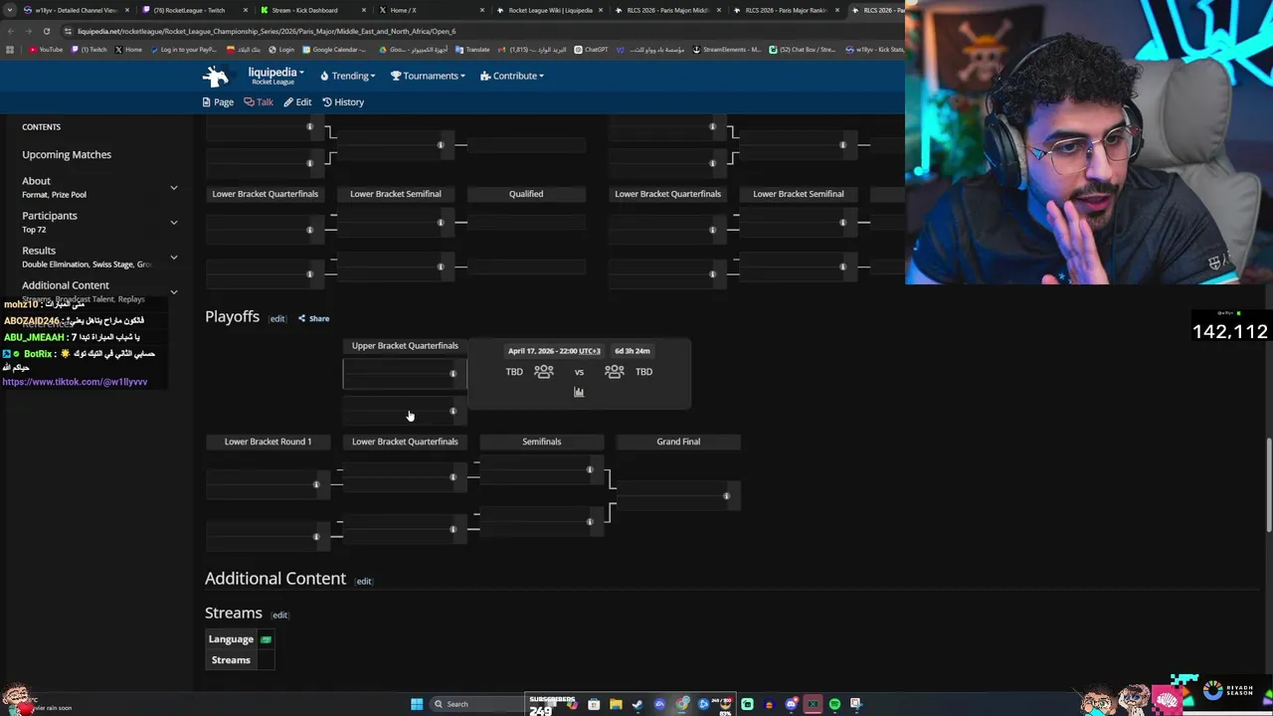This screenshot has height=716, width=1273.
Task: Open the Translate bookmark
Action: (471, 49)
